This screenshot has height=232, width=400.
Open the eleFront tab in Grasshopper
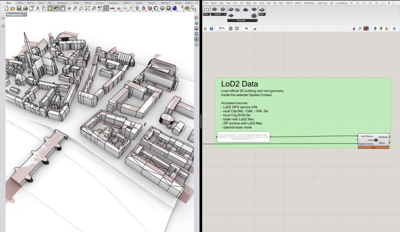[x=322, y=3]
